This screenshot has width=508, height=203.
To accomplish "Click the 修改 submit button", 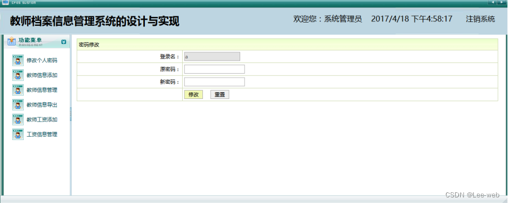I will 193,94.
